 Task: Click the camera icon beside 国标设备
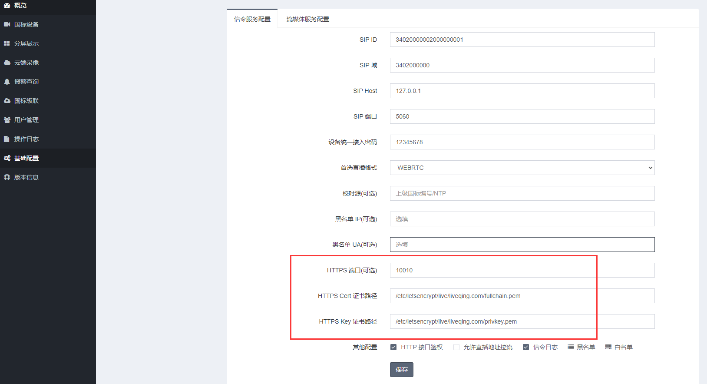[x=7, y=24]
